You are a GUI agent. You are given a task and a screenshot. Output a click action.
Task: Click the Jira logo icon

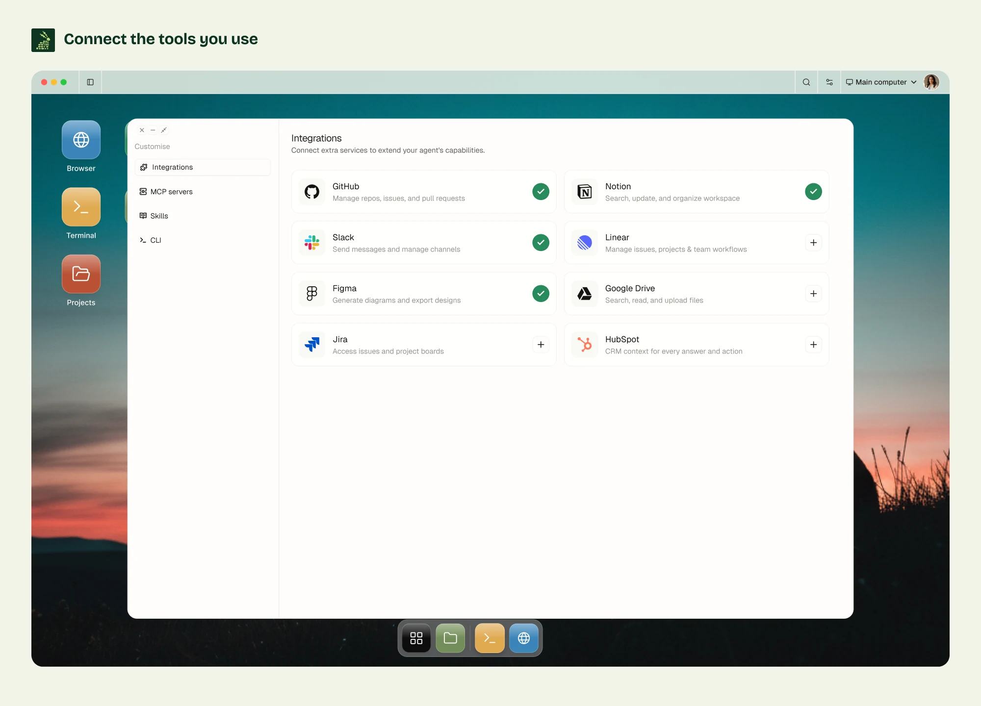[x=312, y=345]
